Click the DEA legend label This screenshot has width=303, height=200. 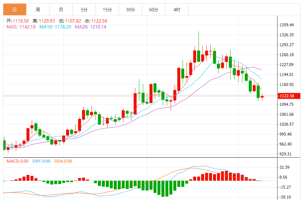(x=63, y=161)
